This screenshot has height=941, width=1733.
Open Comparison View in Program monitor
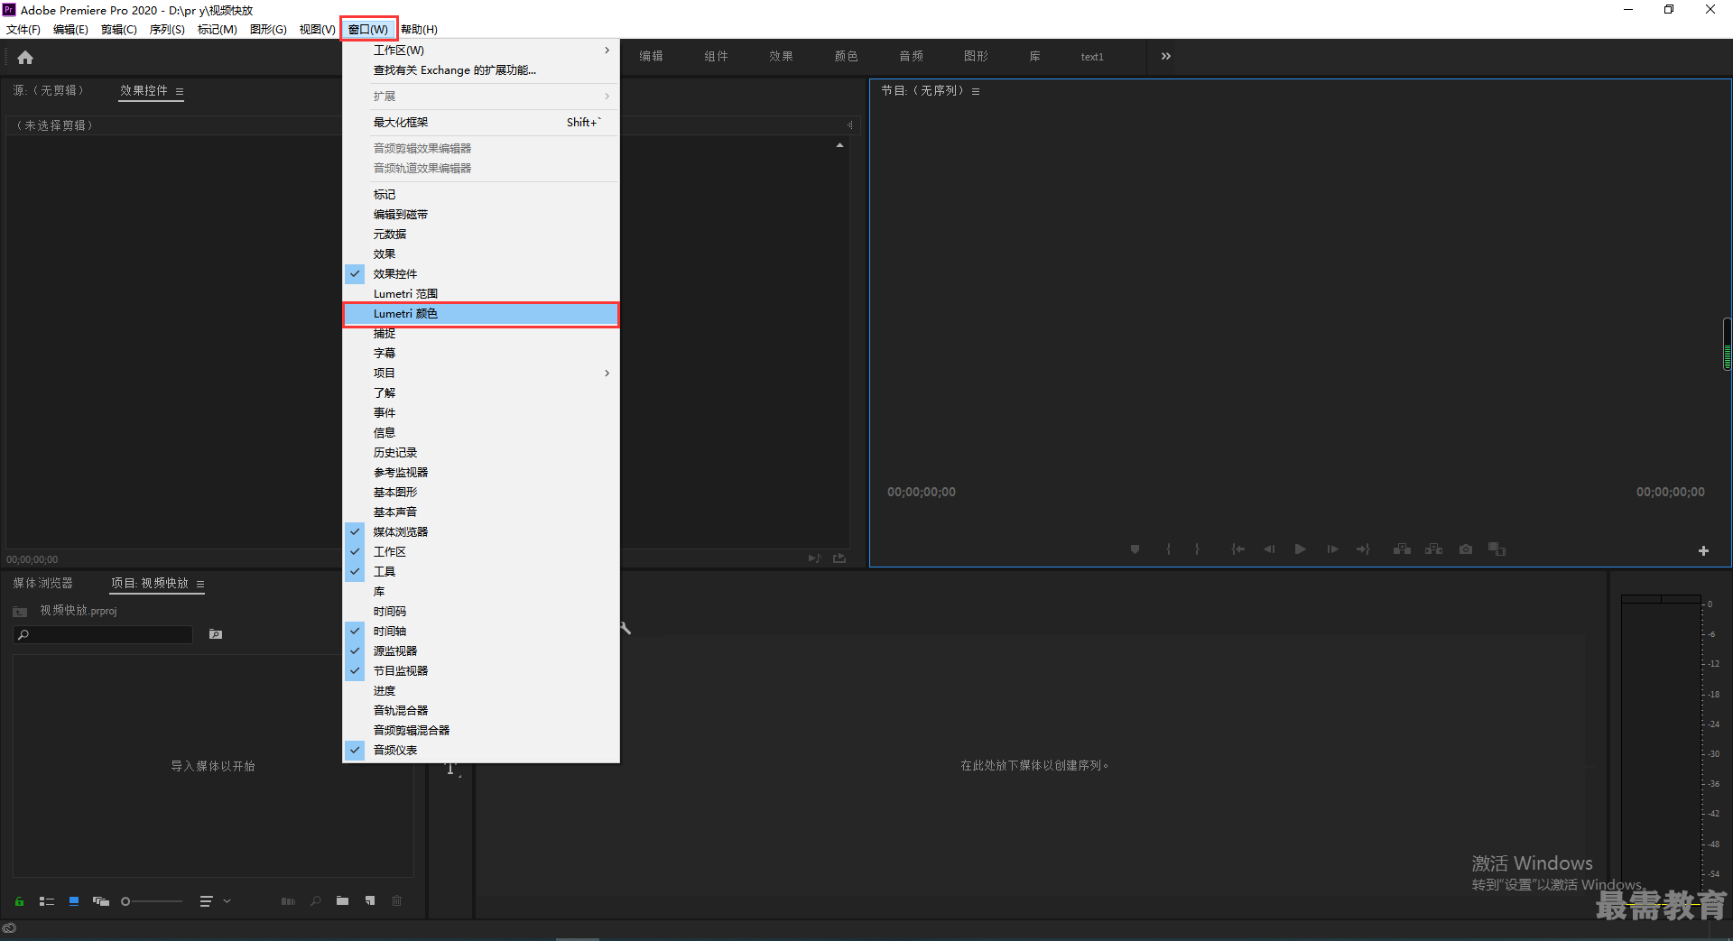[1497, 549]
